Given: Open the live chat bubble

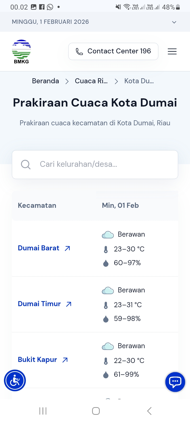Looking at the screenshot, I should pyautogui.click(x=175, y=382).
